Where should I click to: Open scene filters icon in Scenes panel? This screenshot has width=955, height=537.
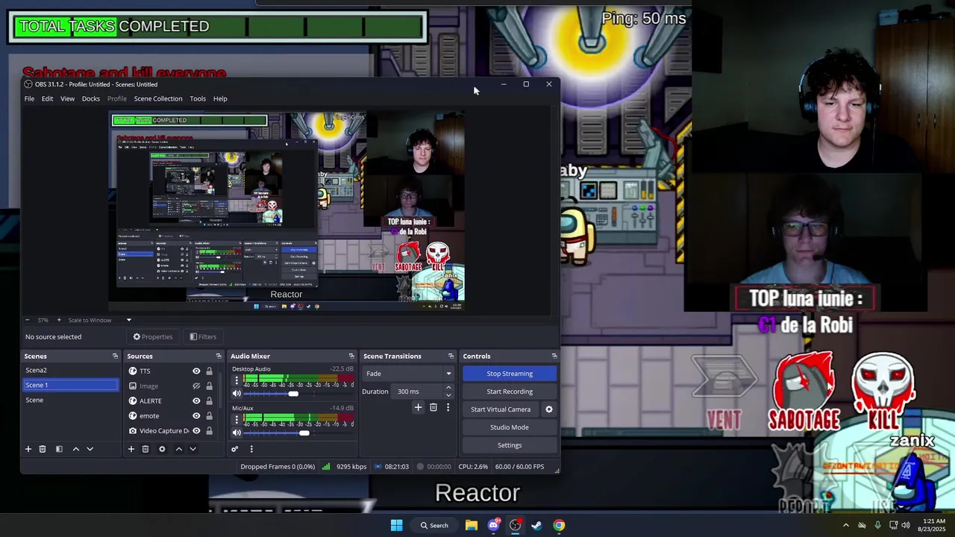coord(59,449)
